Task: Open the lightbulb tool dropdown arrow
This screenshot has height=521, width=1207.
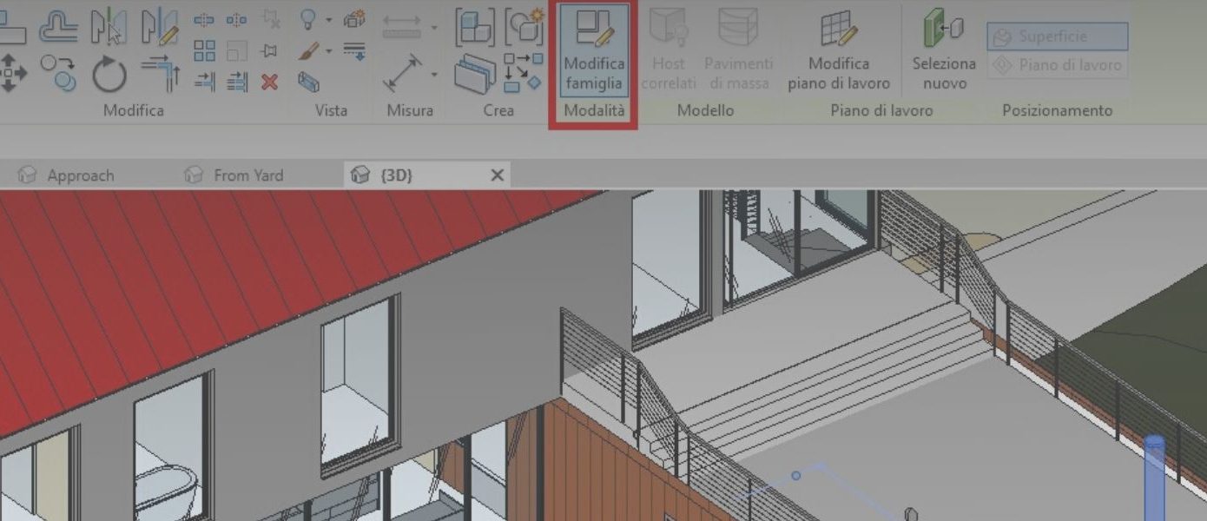Action: (x=327, y=20)
